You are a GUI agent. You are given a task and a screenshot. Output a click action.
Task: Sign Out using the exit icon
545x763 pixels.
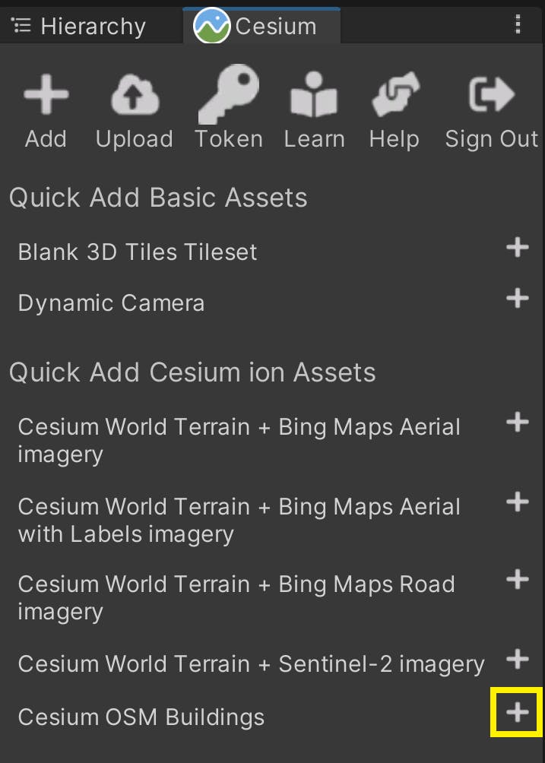coord(490,93)
